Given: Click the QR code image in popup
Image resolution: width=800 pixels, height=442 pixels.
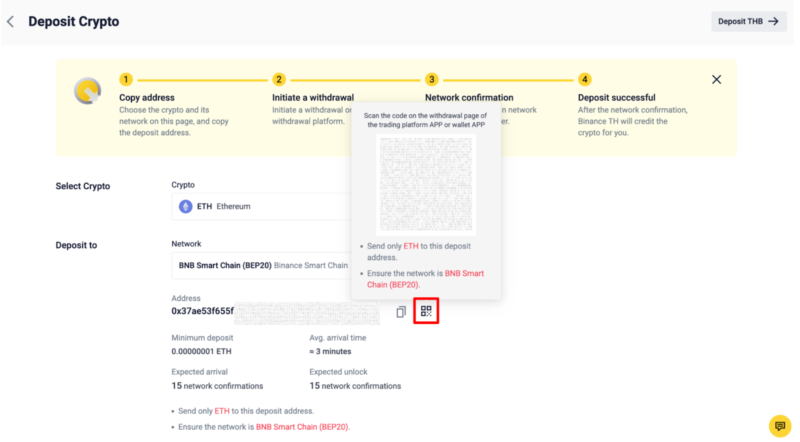Looking at the screenshot, I should pyautogui.click(x=425, y=184).
